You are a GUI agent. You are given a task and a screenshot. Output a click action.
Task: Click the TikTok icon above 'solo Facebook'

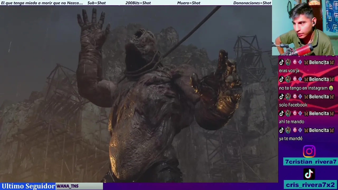tap(281, 96)
